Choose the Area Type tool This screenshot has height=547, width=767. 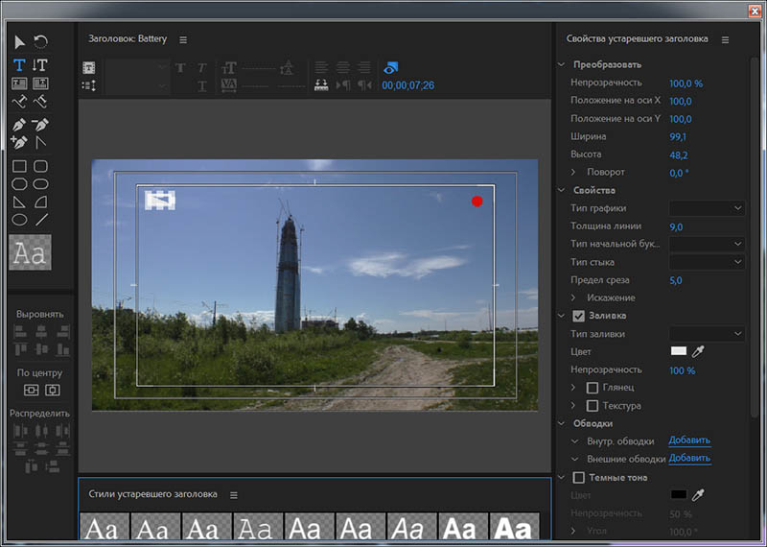tap(19, 83)
